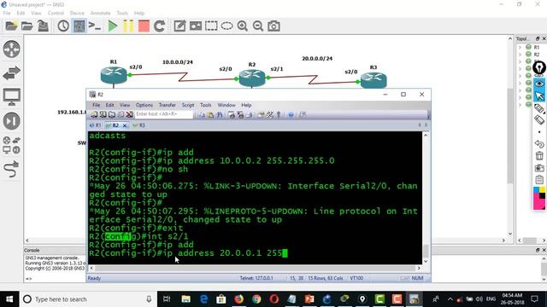The image size is (547, 307).
Task: Click the Disconnect toolbar icon with red X
Action: [x=129, y=114]
